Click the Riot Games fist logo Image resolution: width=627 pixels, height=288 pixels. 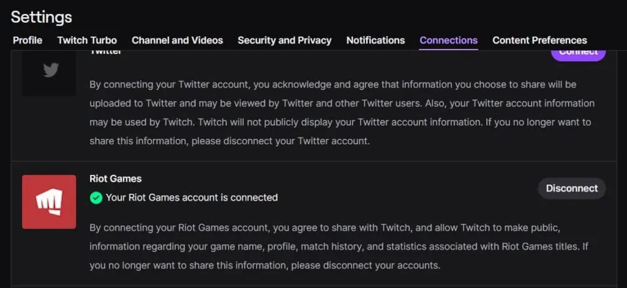click(x=49, y=202)
